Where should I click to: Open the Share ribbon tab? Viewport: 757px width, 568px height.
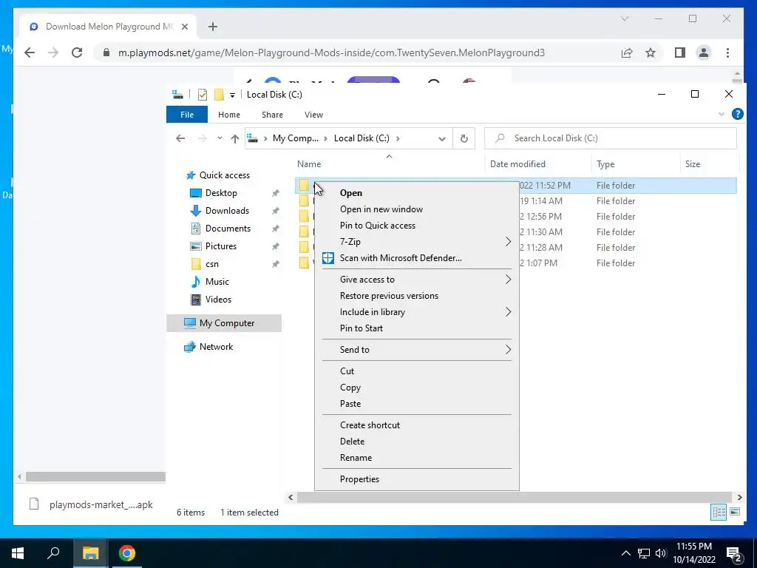[272, 115]
